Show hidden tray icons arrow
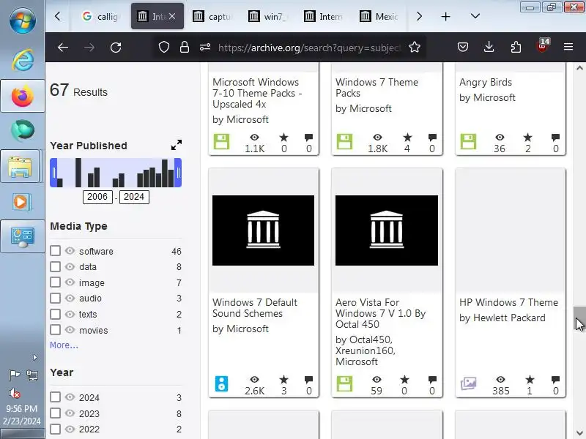Viewport: 586px width, 439px height. (34, 357)
